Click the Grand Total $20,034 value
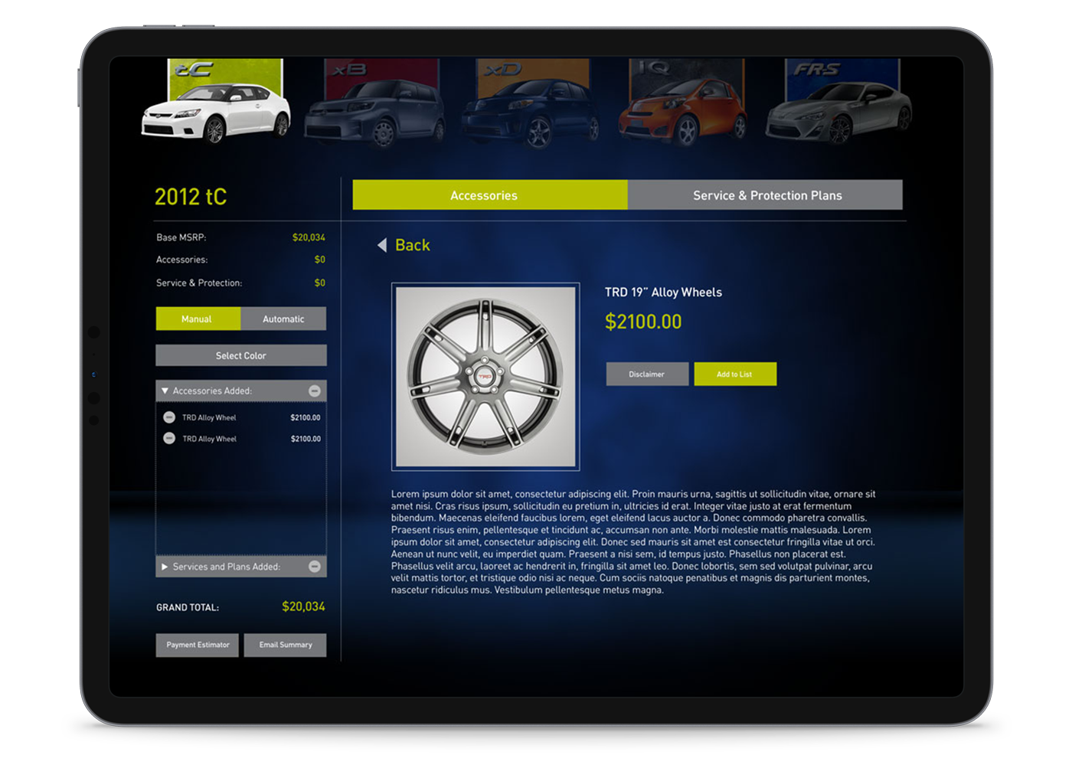The width and height of the screenshot is (1072, 765). tap(303, 606)
